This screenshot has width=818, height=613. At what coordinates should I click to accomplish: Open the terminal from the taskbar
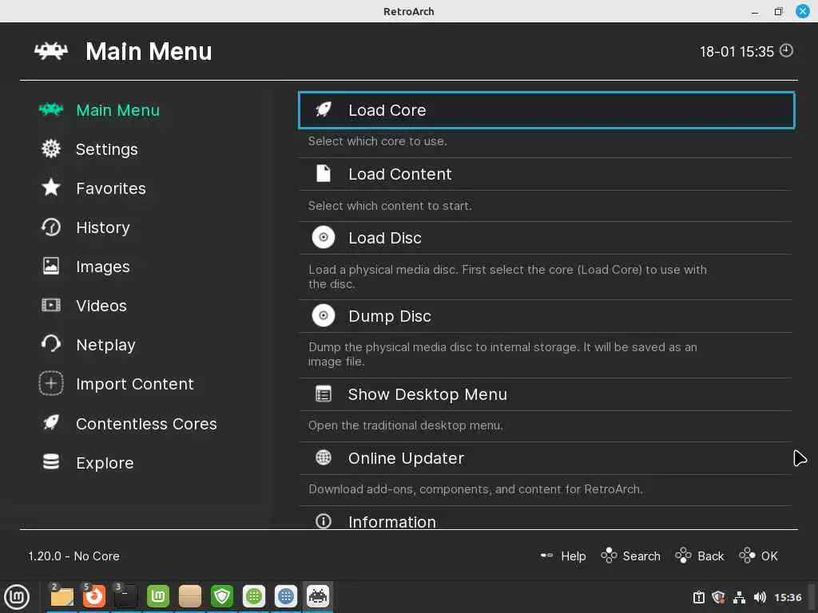pyautogui.click(x=125, y=597)
